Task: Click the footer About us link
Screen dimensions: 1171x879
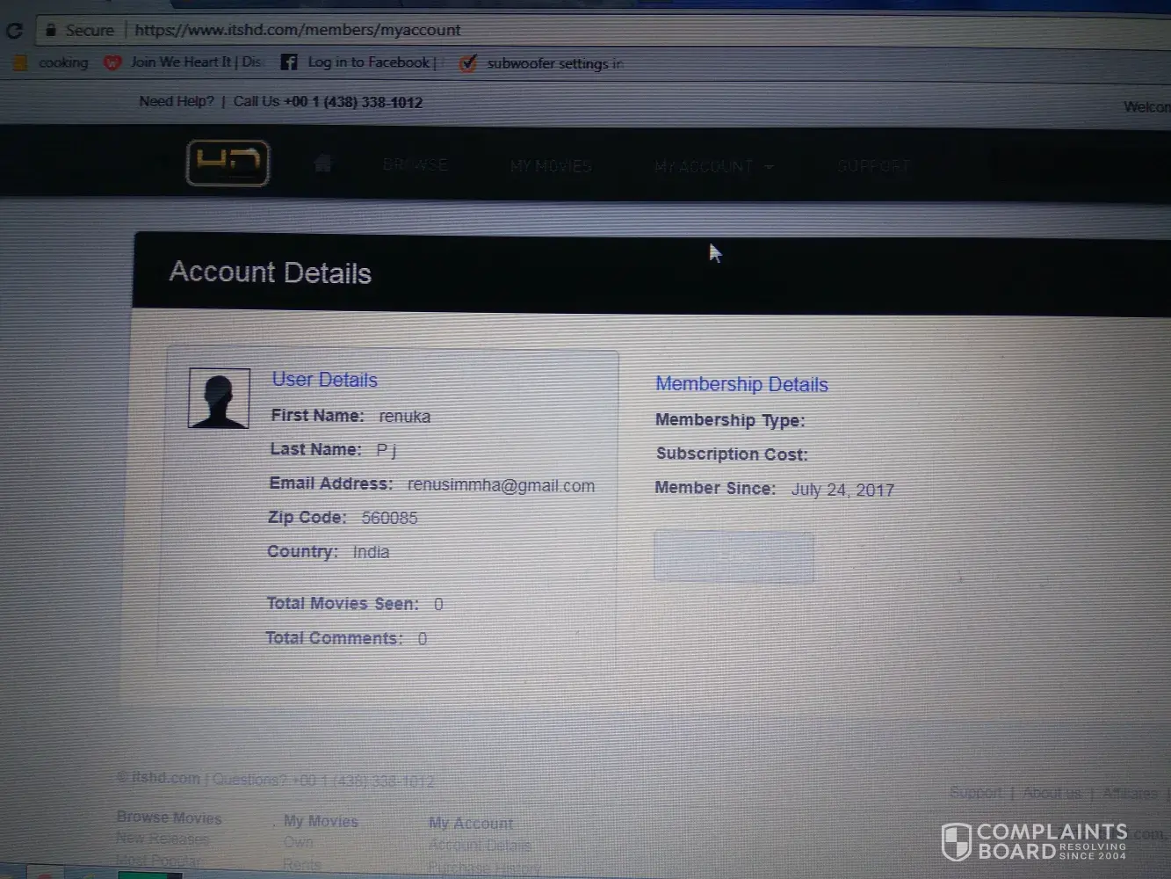Action: pos(1052,793)
